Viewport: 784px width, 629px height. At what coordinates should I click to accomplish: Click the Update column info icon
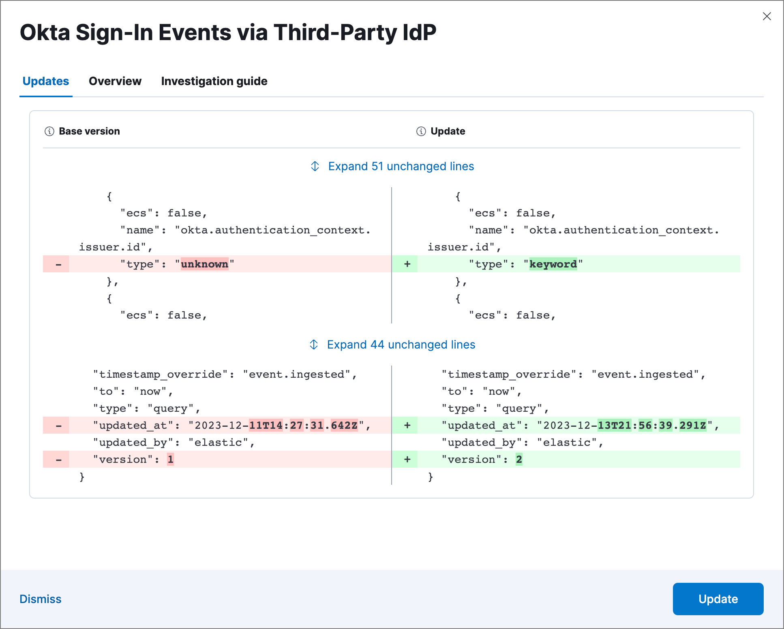click(421, 131)
